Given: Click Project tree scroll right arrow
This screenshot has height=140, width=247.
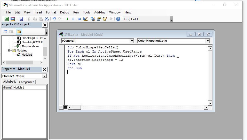Looking at the screenshot, I should click(41, 62).
